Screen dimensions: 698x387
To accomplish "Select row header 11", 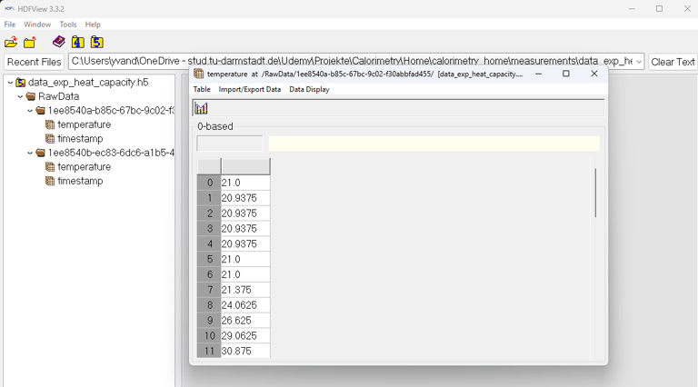I will (x=209, y=351).
